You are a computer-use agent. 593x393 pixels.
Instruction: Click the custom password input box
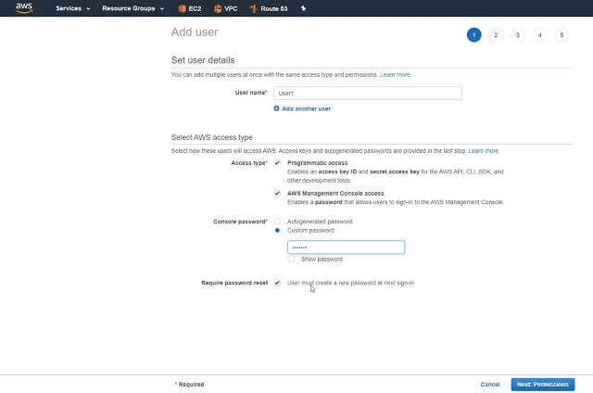coord(346,247)
